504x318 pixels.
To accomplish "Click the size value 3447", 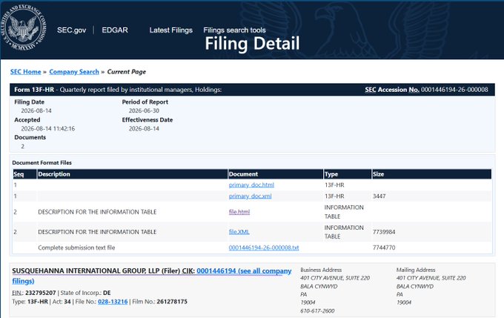I will [x=379, y=196].
